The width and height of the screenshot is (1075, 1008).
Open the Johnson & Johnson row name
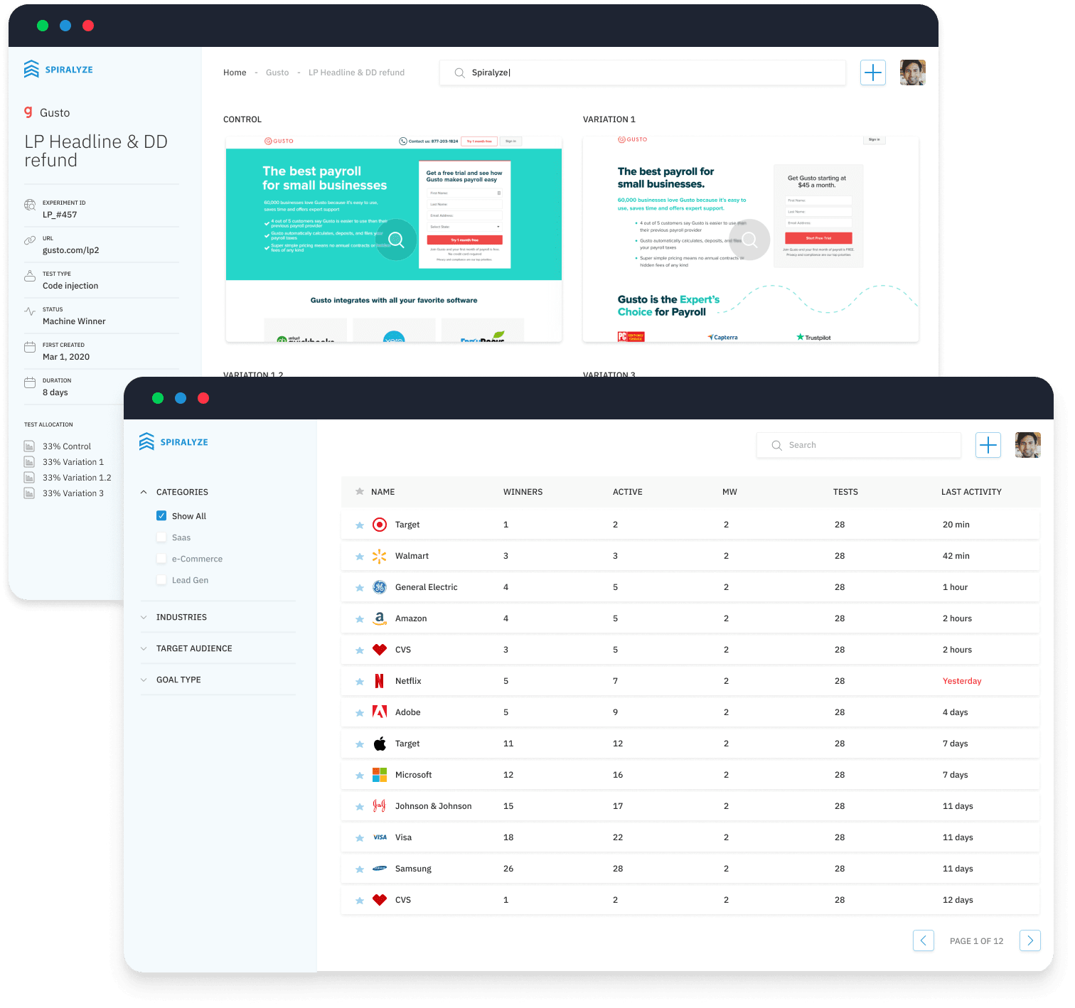pyautogui.click(x=433, y=806)
